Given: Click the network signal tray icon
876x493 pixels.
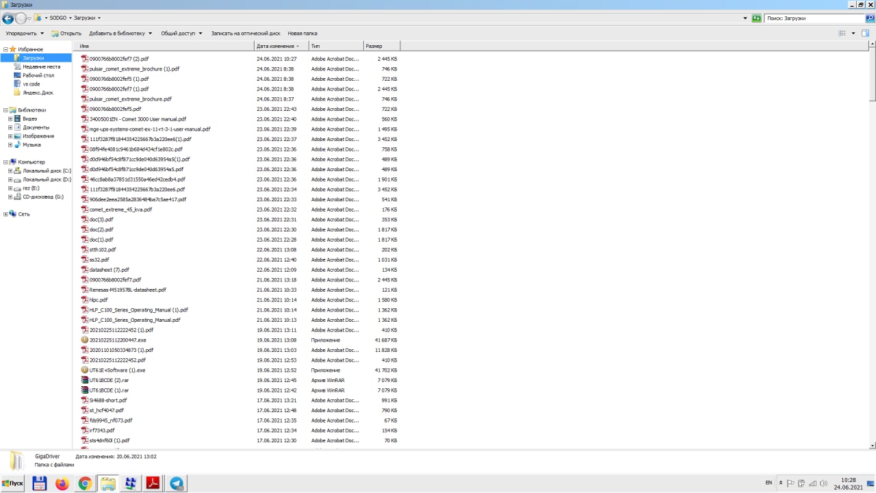Looking at the screenshot, I should point(812,483).
